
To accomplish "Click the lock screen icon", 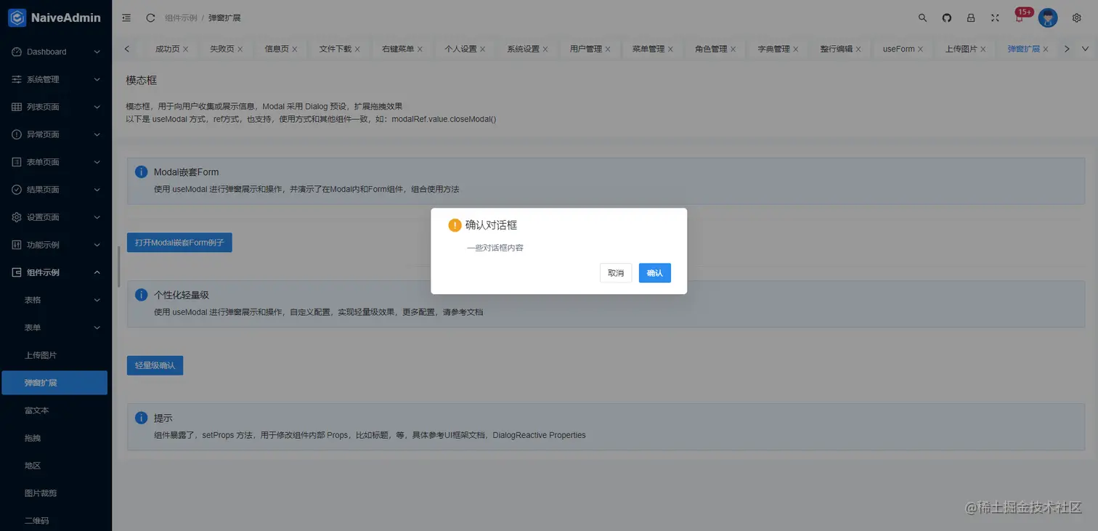I will pyautogui.click(x=970, y=17).
